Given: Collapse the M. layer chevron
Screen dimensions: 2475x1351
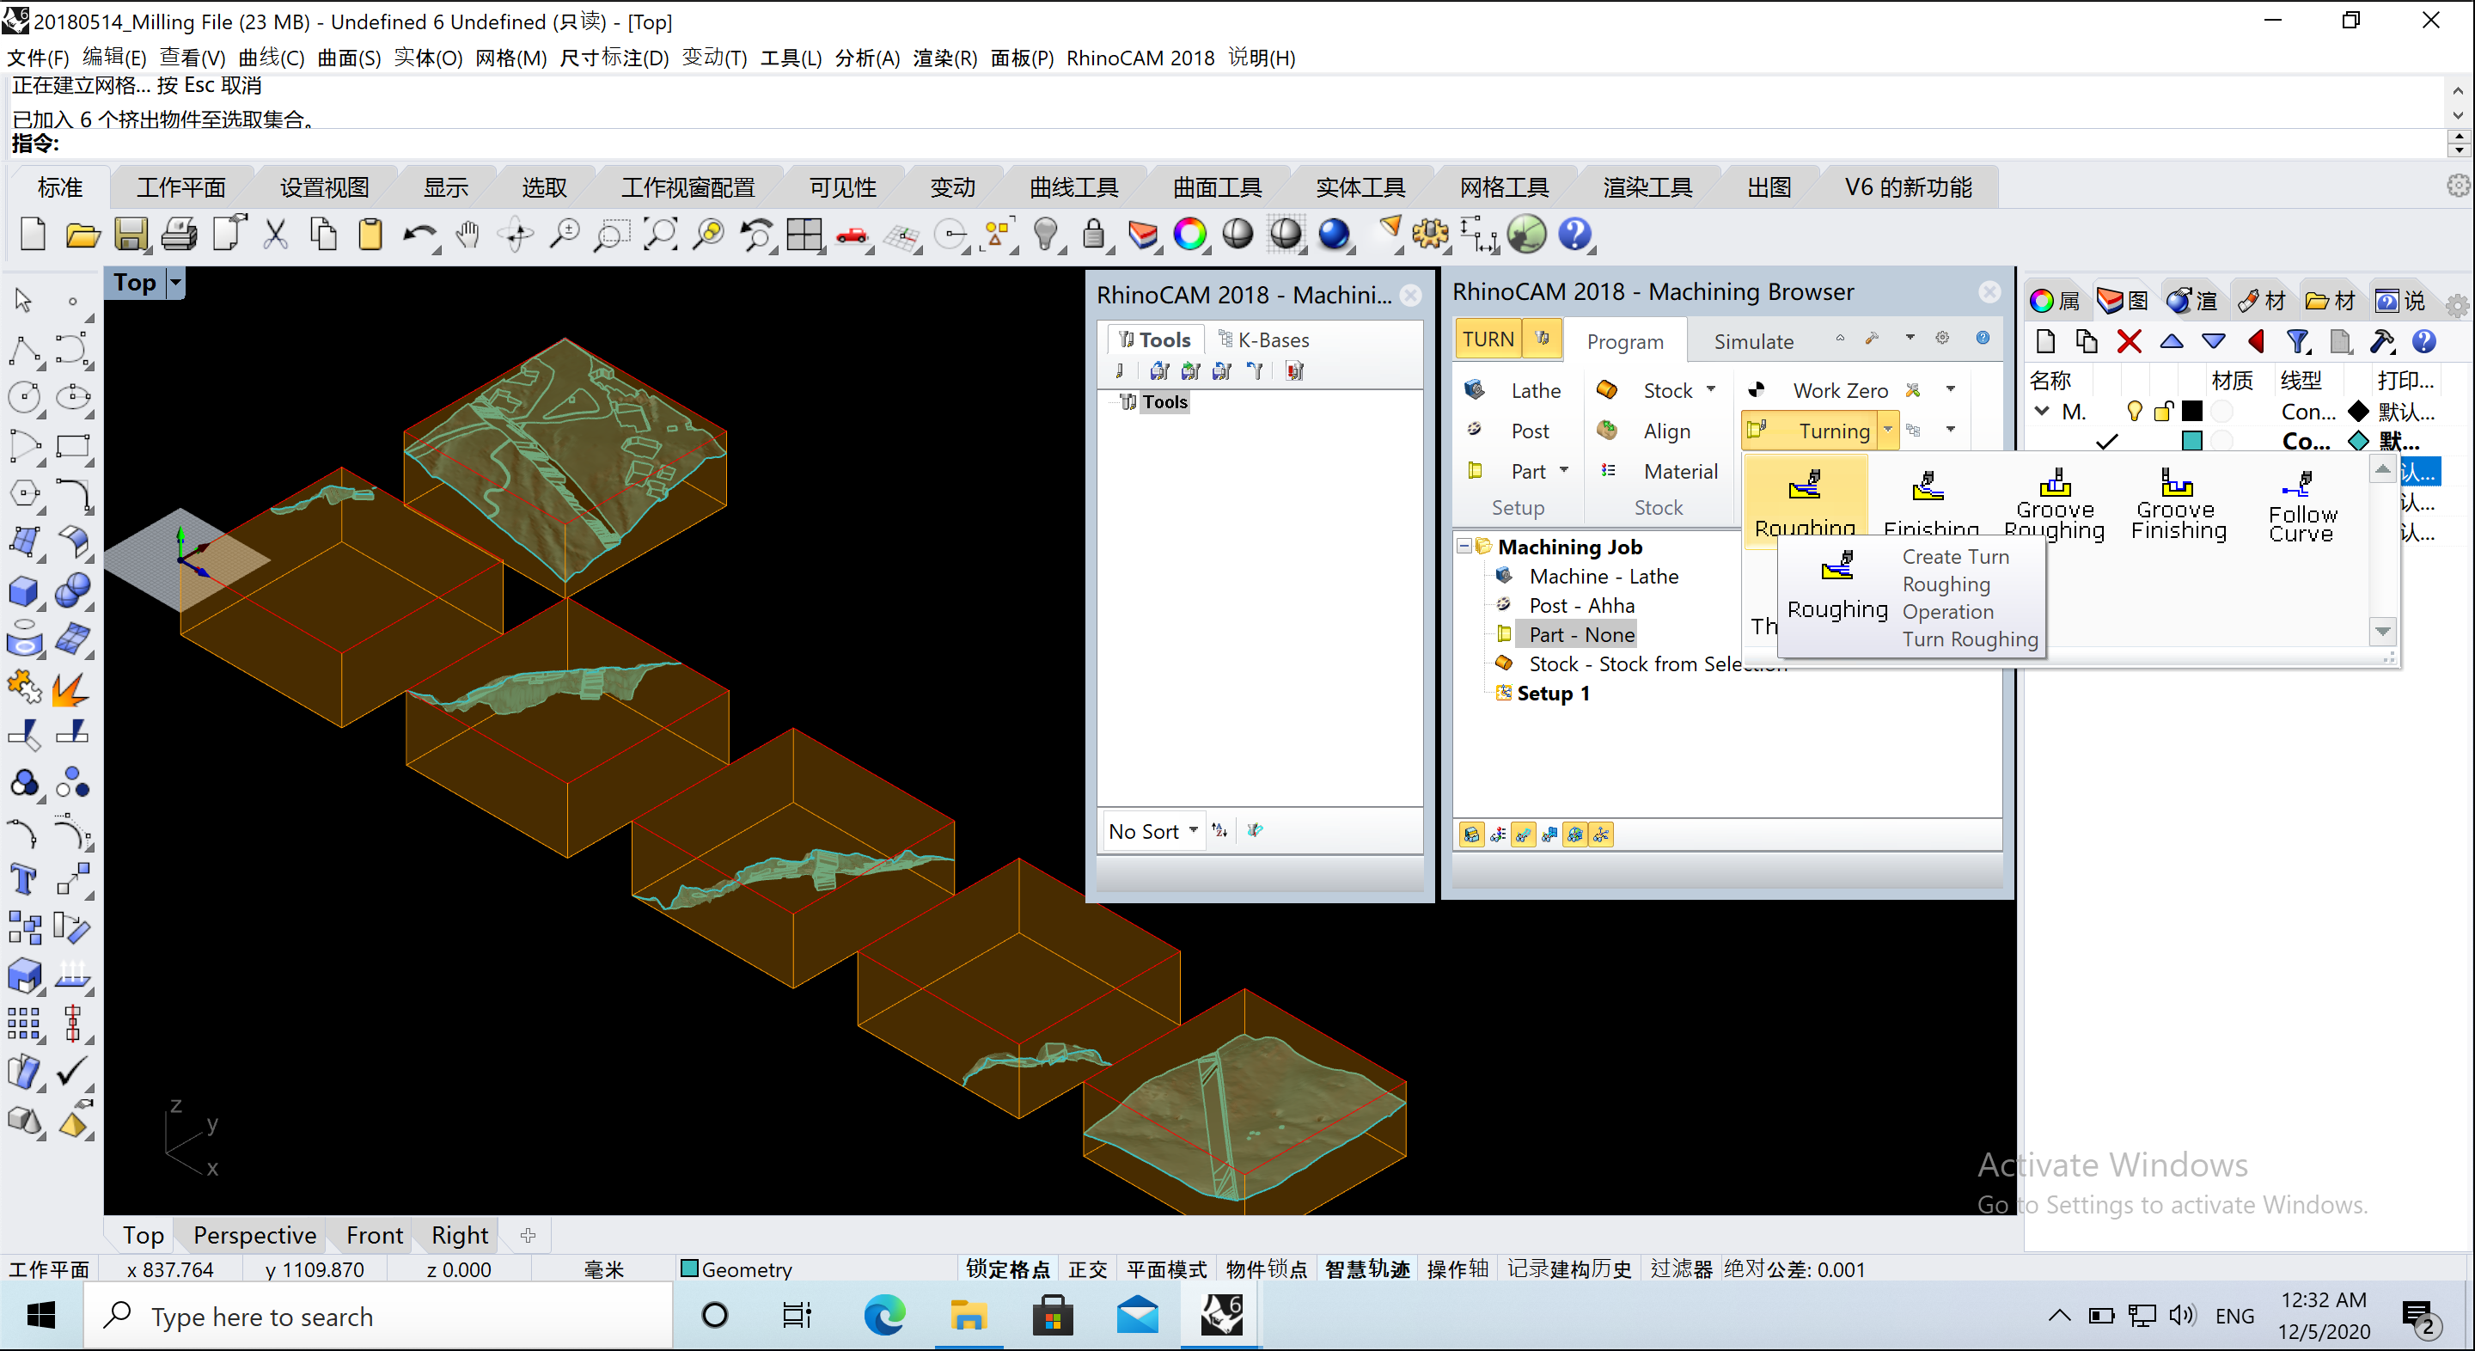Looking at the screenshot, I should coord(2042,412).
